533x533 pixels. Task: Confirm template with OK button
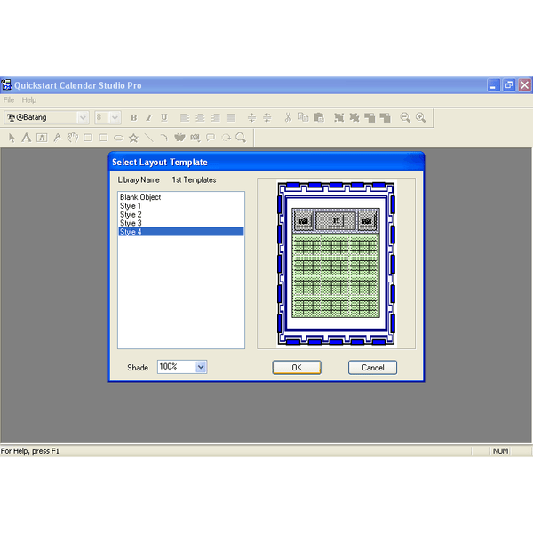[297, 368]
